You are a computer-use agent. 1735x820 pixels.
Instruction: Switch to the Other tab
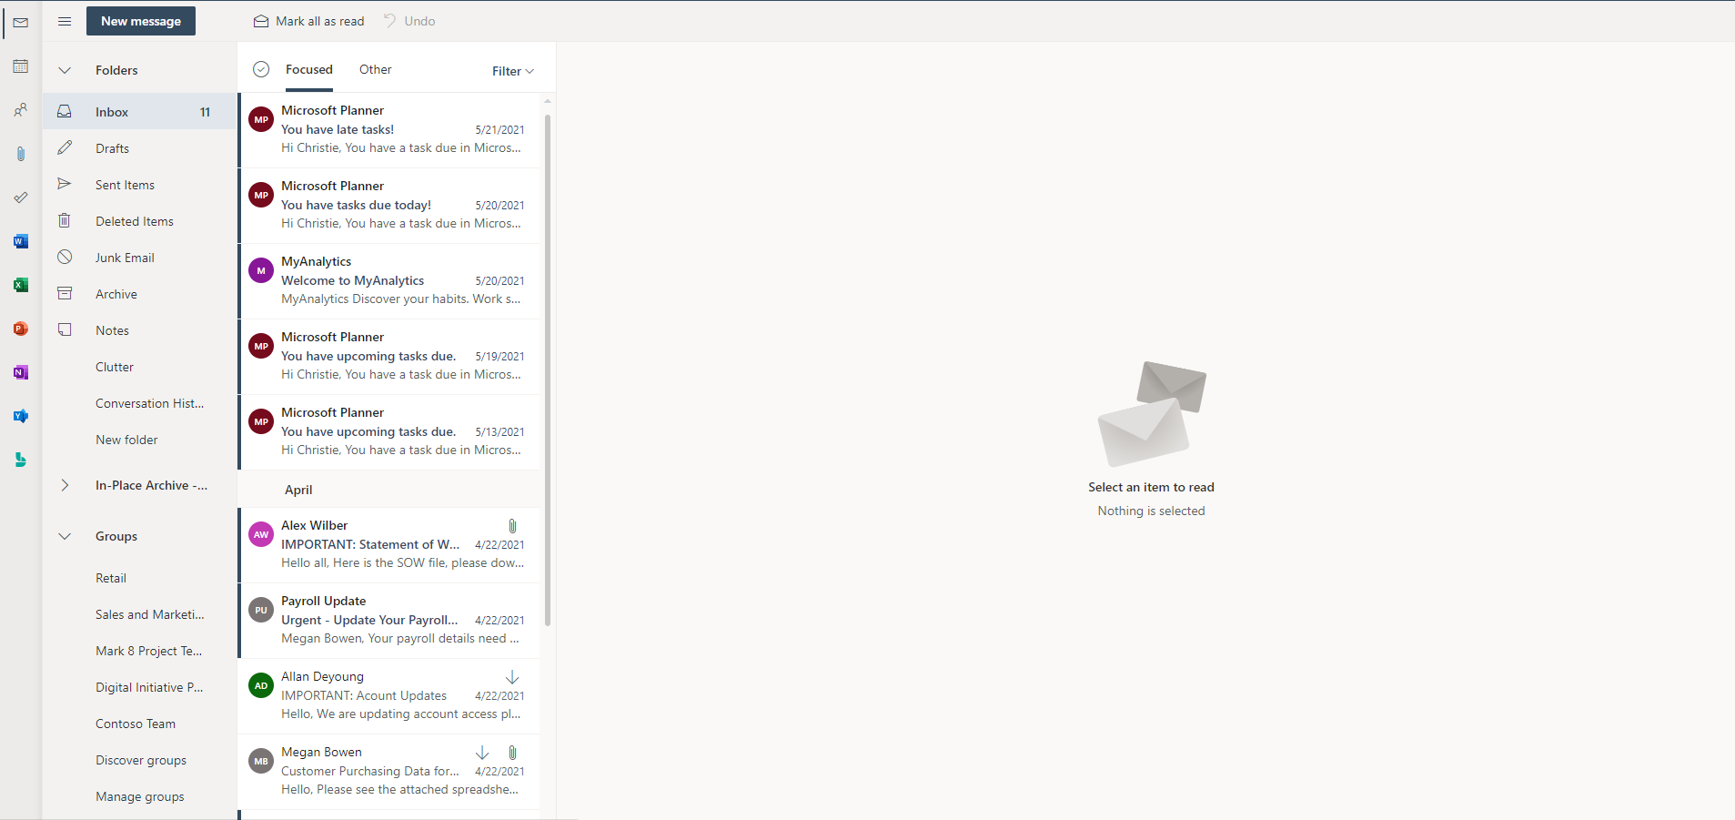click(376, 69)
